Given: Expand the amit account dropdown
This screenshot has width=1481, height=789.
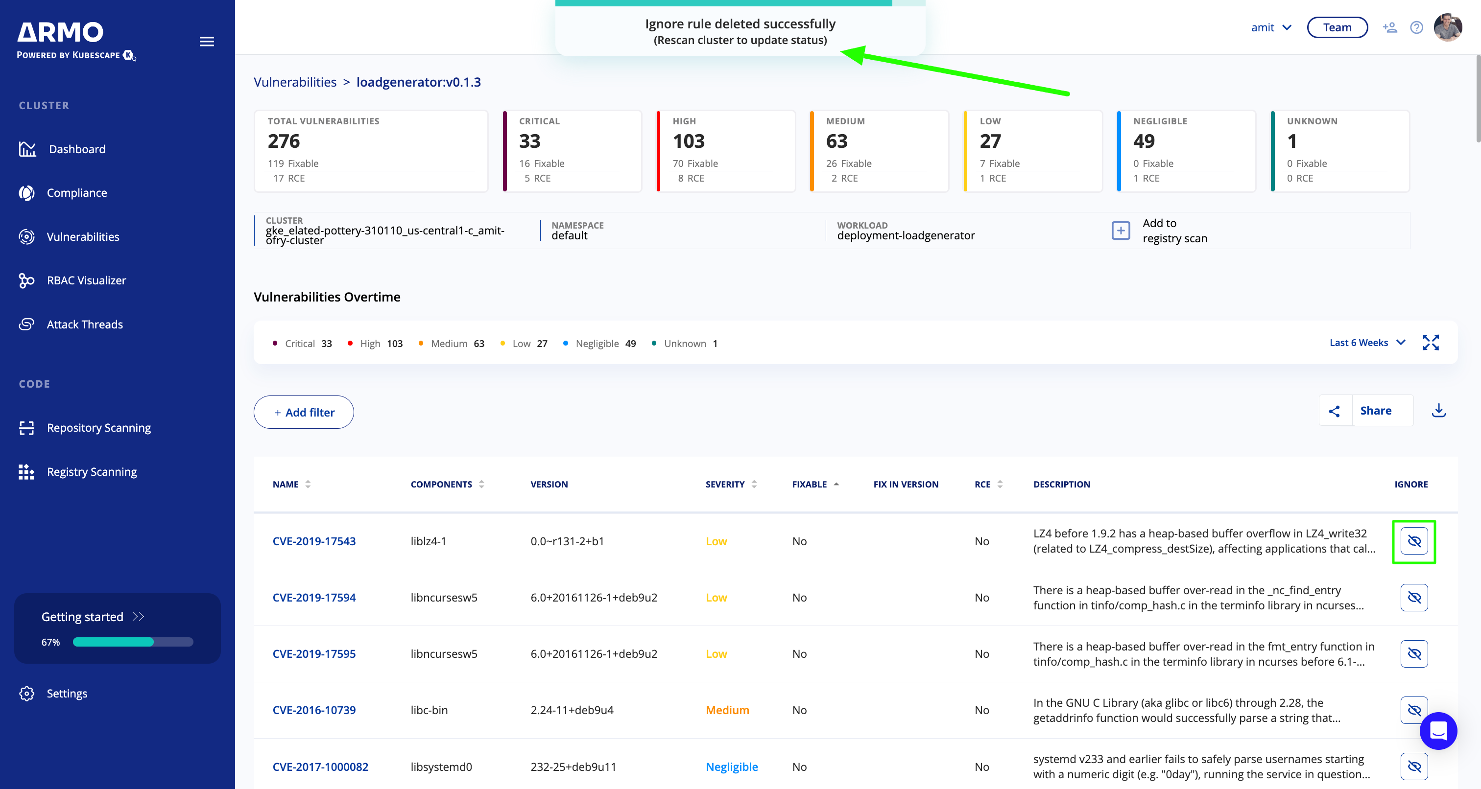Looking at the screenshot, I should (1270, 27).
